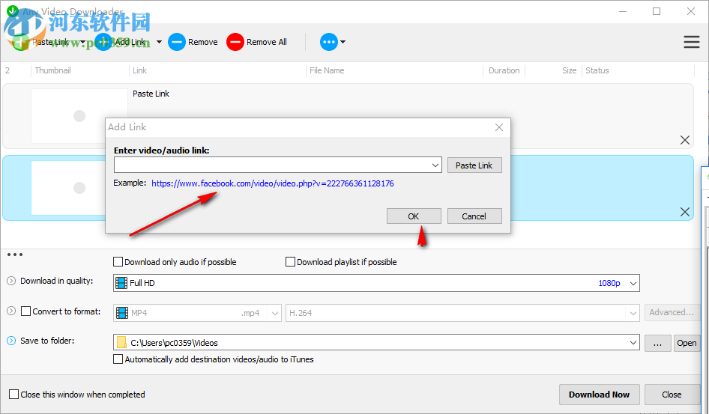
Task: Remove the first list item with X
Action: [x=684, y=140]
